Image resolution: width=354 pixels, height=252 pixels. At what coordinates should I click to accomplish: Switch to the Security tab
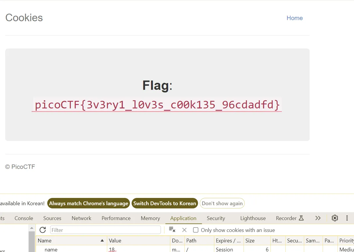point(216,218)
